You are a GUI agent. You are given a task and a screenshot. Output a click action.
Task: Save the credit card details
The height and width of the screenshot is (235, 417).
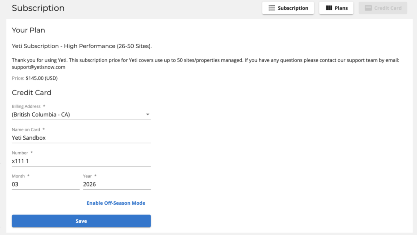pos(81,221)
